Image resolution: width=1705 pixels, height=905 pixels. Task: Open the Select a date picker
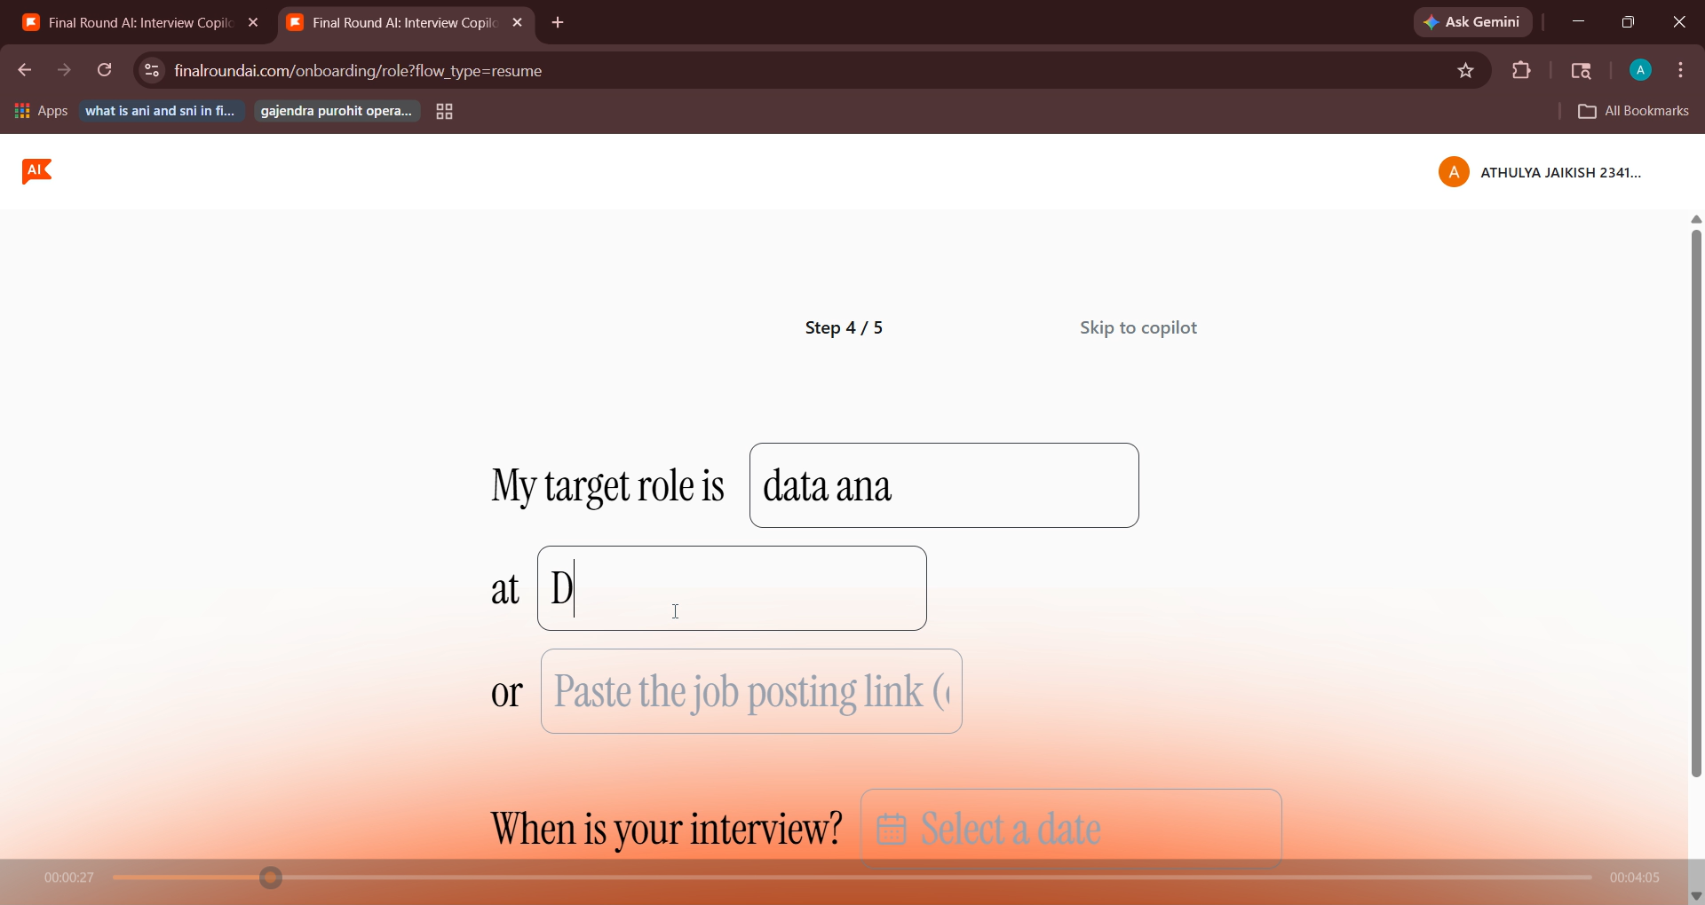tap(1071, 828)
